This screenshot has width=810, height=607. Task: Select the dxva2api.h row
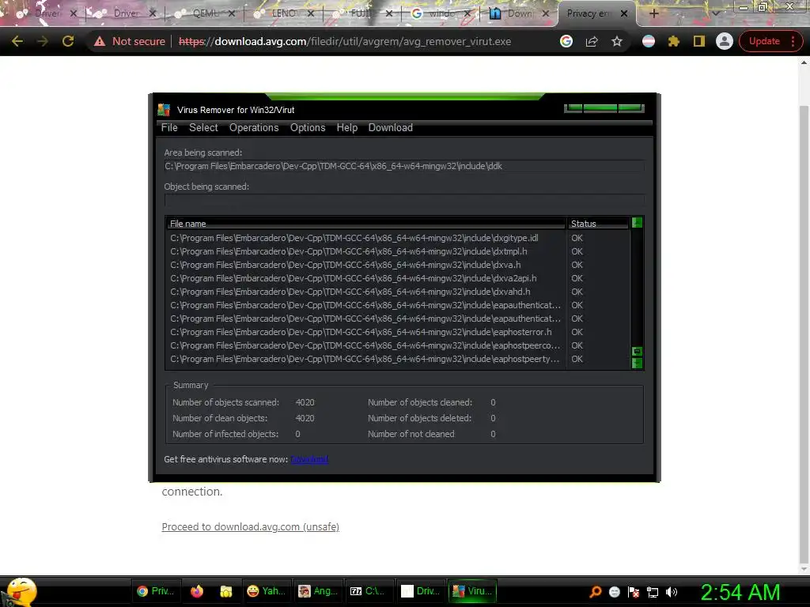point(399,278)
